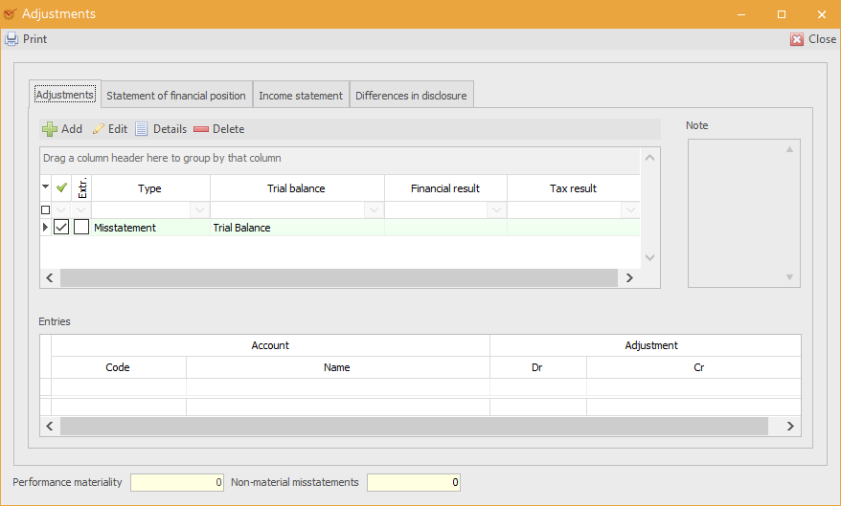Click the Code column header in Entries
The width and height of the screenshot is (841, 506).
point(118,367)
